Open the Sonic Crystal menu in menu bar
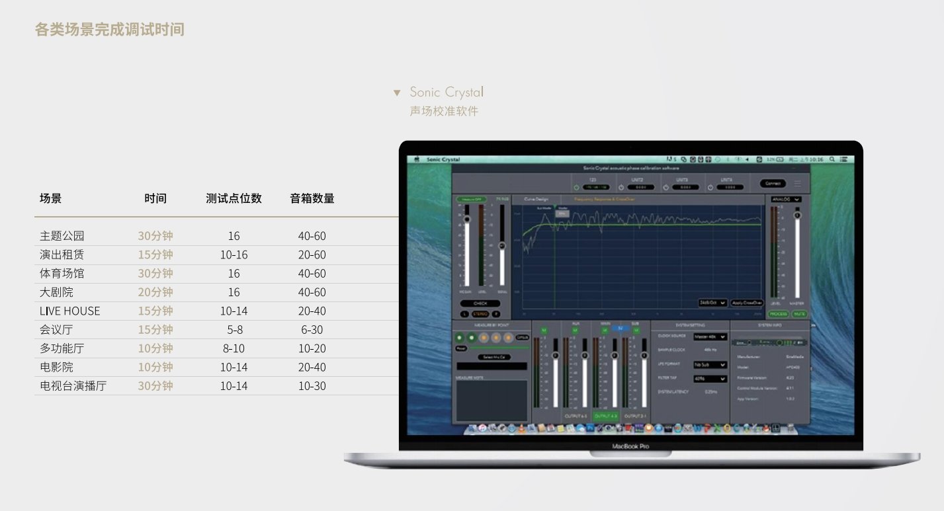Viewport: 944px width, 511px height. [x=443, y=159]
